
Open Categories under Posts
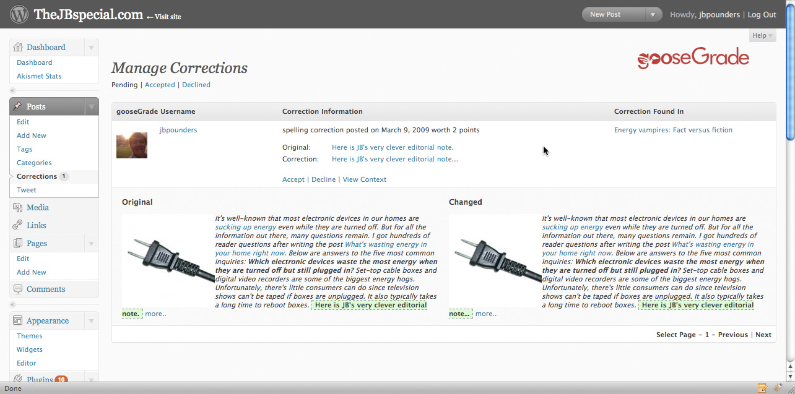[x=34, y=163]
